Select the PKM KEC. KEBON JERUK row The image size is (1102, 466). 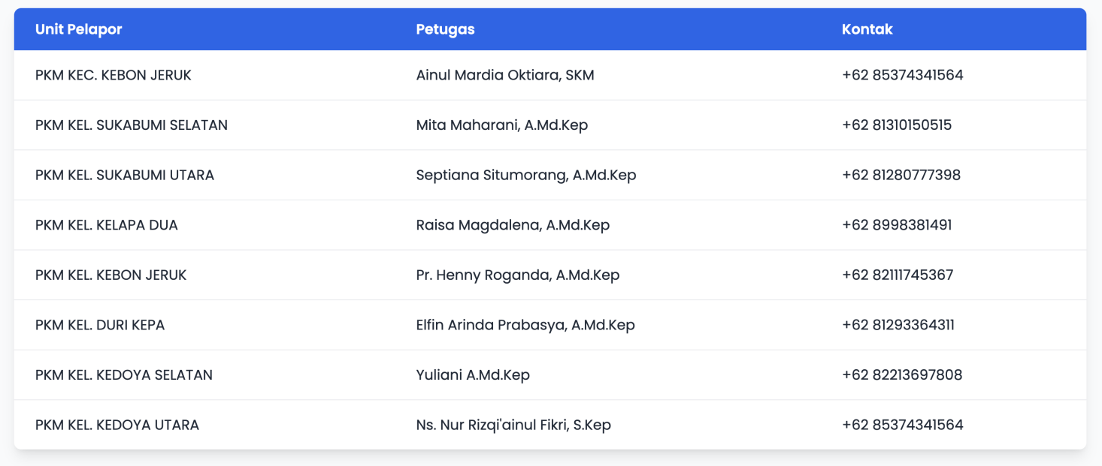tap(550, 75)
